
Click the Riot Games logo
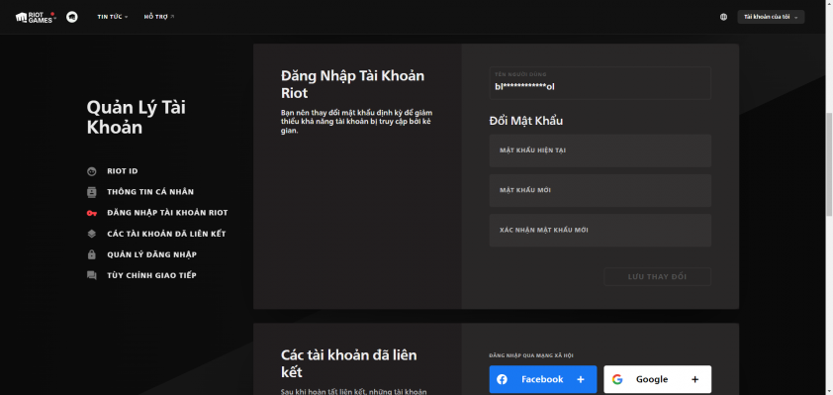pyautogui.click(x=36, y=17)
